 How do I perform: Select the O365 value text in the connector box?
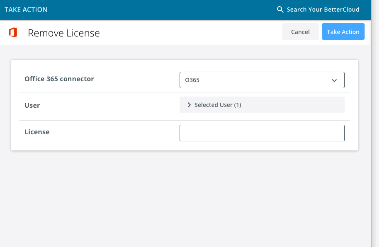tap(192, 80)
